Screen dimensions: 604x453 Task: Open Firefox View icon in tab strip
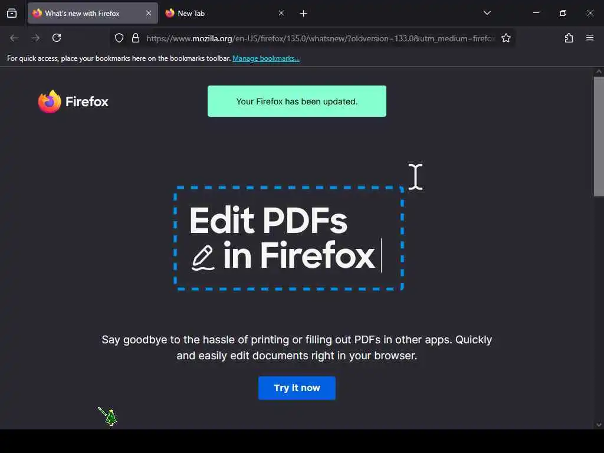click(12, 14)
